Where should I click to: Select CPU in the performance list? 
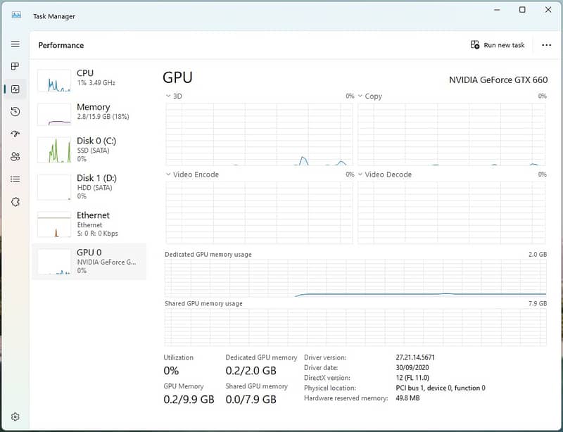[89, 80]
